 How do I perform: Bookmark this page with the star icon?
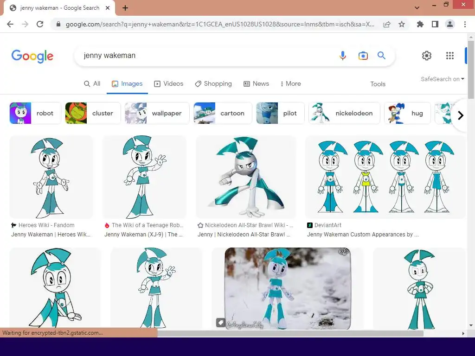click(x=402, y=24)
